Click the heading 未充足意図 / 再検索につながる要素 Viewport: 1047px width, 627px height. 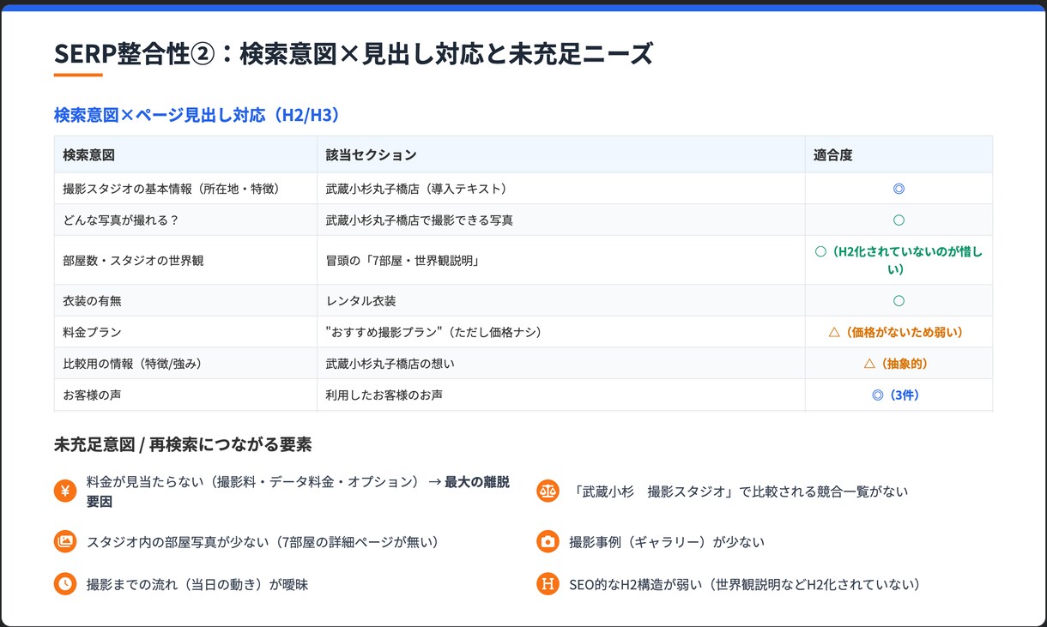183,444
